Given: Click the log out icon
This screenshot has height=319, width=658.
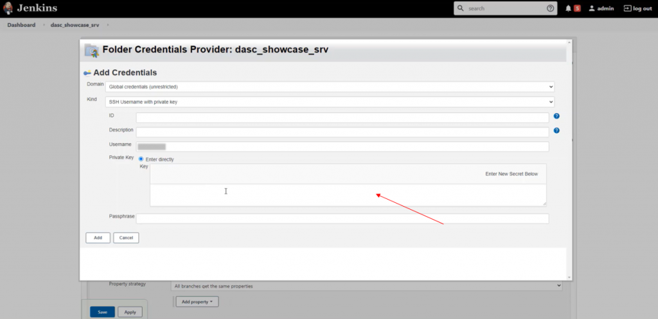Looking at the screenshot, I should (627, 8).
